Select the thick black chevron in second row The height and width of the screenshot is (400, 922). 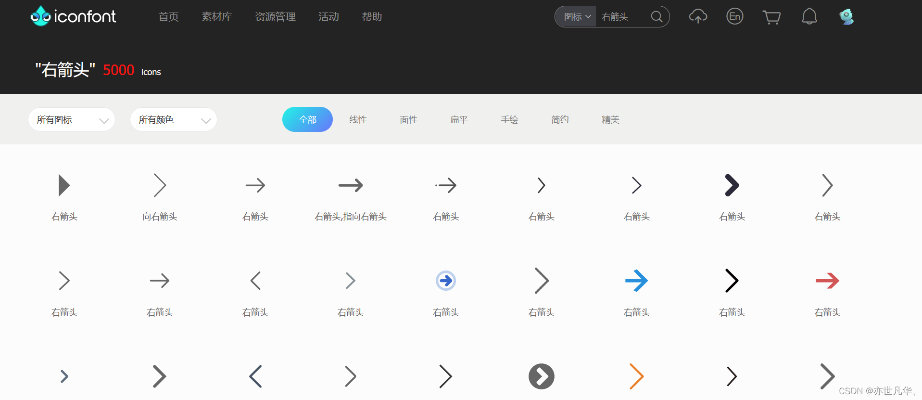(732, 281)
